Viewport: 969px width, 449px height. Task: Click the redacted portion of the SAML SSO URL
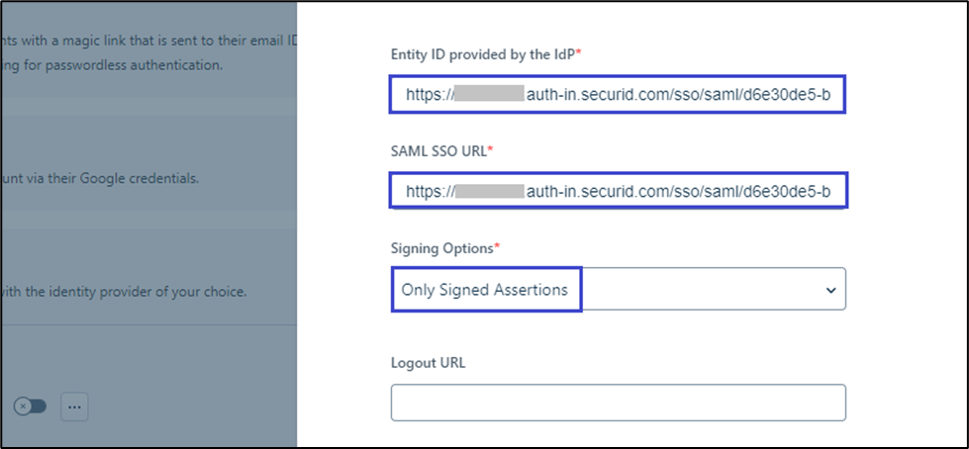(x=488, y=190)
